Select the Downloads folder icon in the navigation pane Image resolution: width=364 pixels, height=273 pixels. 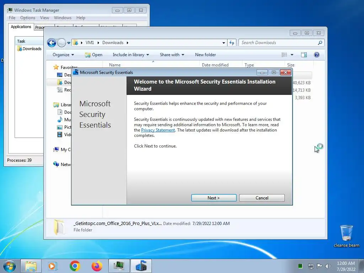coord(60,82)
